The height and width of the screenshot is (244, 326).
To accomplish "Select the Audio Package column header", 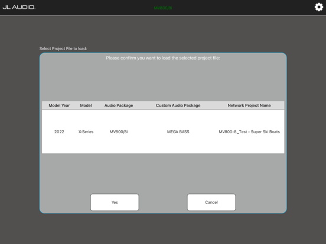I will [x=119, y=105].
